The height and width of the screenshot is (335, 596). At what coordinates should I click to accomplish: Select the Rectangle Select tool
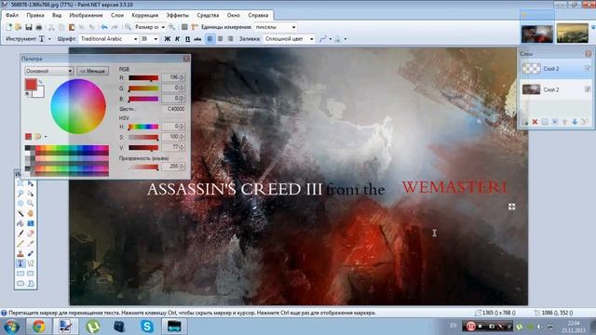[20, 183]
